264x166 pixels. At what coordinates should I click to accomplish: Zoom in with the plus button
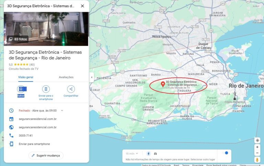[x=257, y=147]
